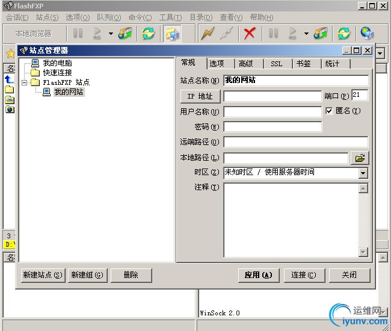Click the 新建组(G) button
The height and width of the screenshot is (331, 391).
point(87,275)
